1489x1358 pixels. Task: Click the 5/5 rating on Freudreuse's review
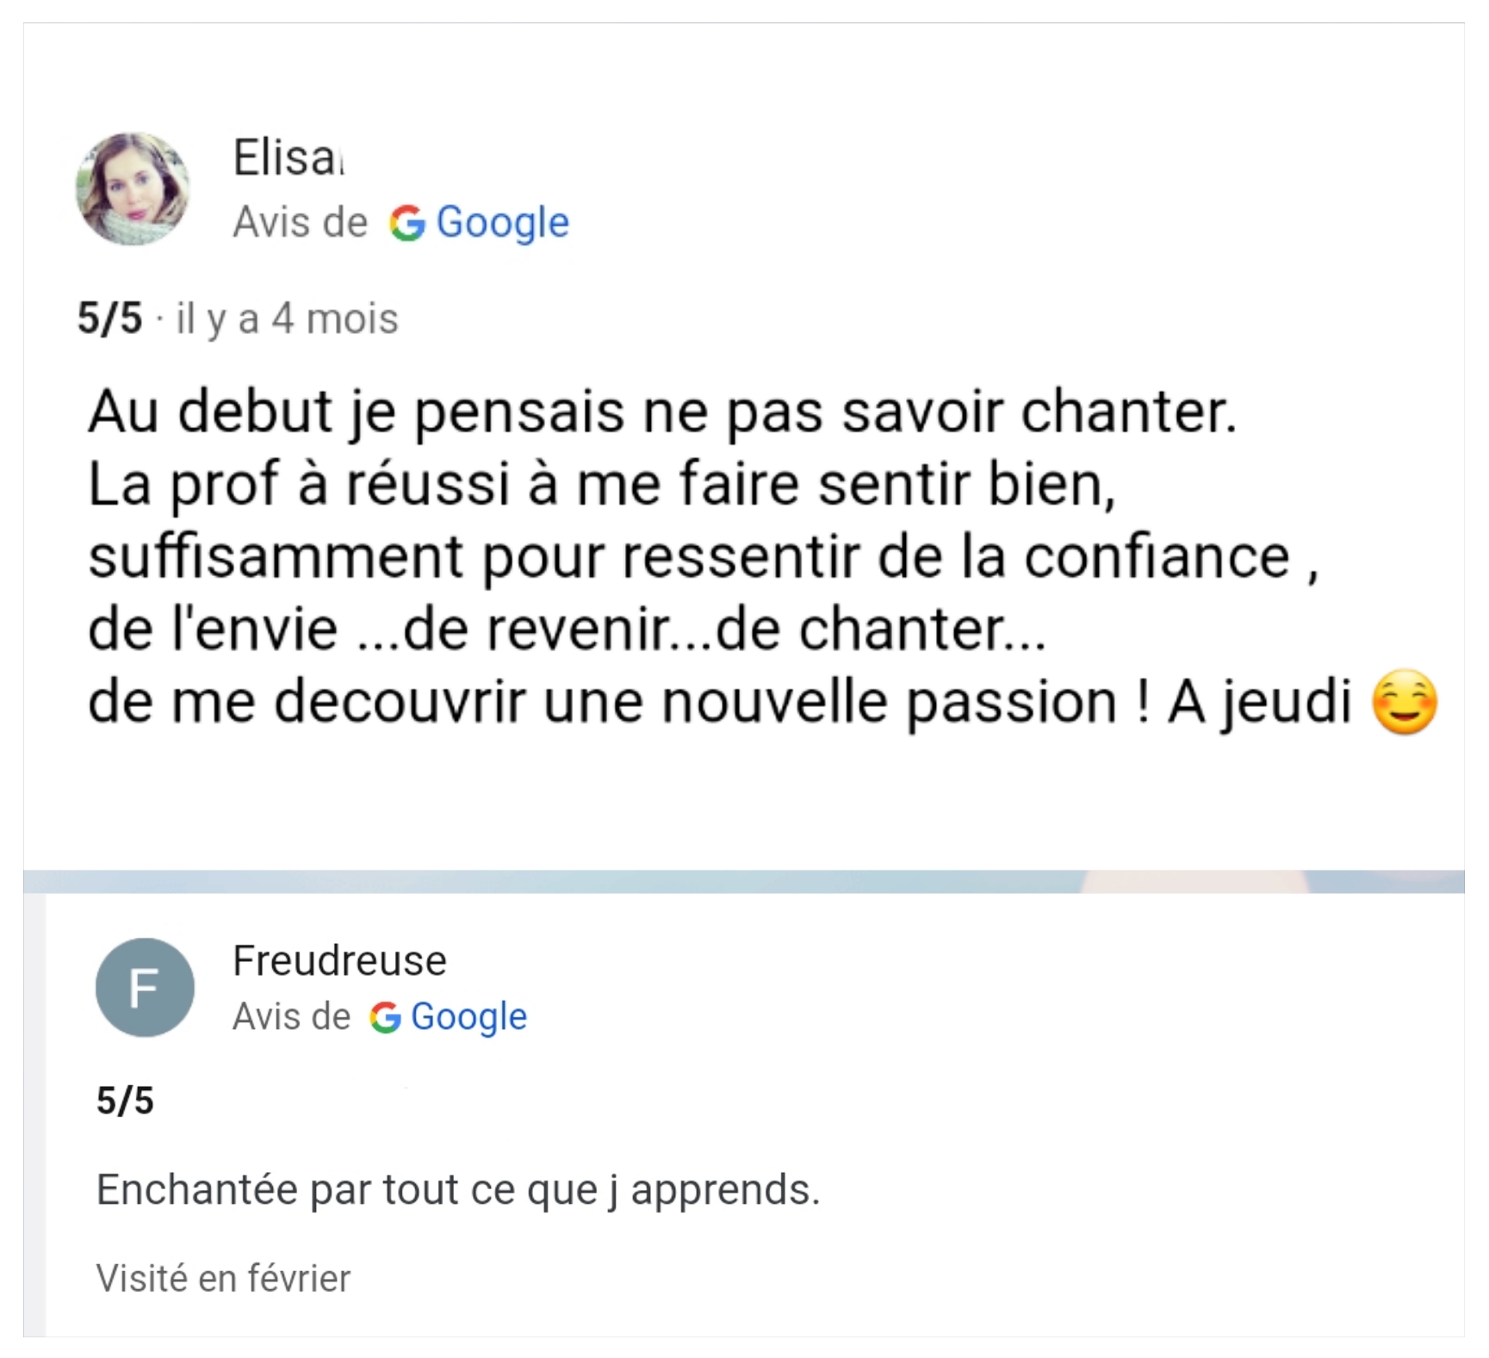125,1101
